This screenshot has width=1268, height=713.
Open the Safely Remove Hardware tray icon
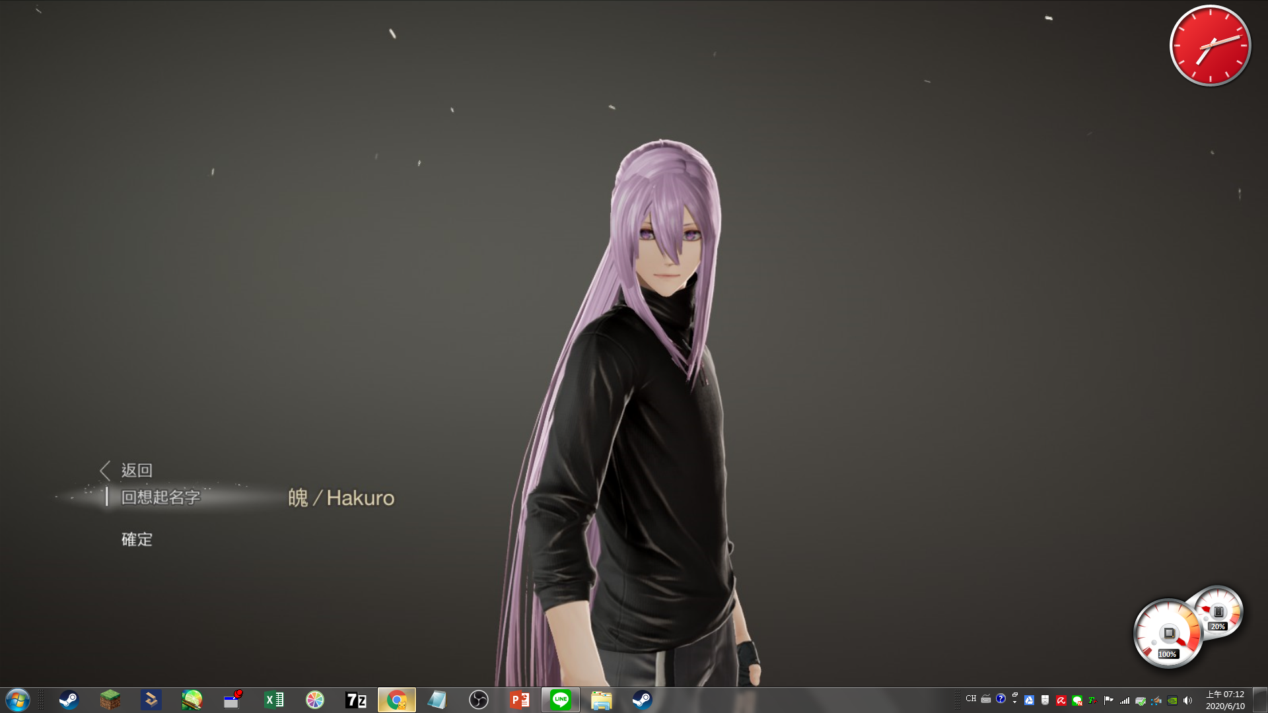(1141, 700)
